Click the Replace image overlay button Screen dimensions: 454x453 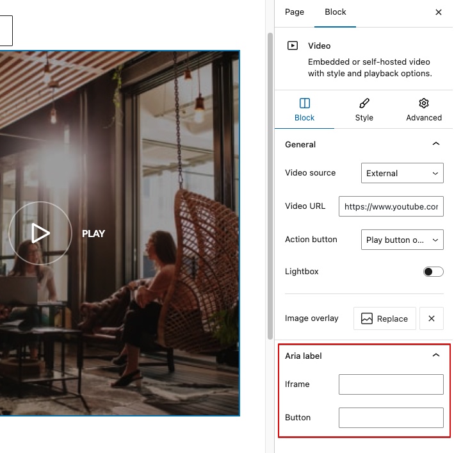click(385, 318)
